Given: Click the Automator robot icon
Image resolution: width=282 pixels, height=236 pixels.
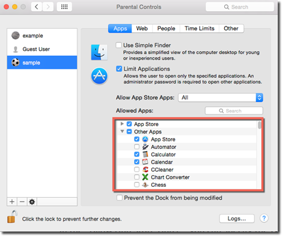Looking at the screenshot, I should 145,147.
